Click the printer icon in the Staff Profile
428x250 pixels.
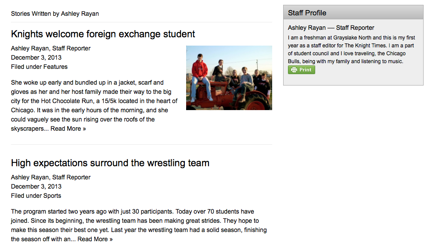(294, 70)
